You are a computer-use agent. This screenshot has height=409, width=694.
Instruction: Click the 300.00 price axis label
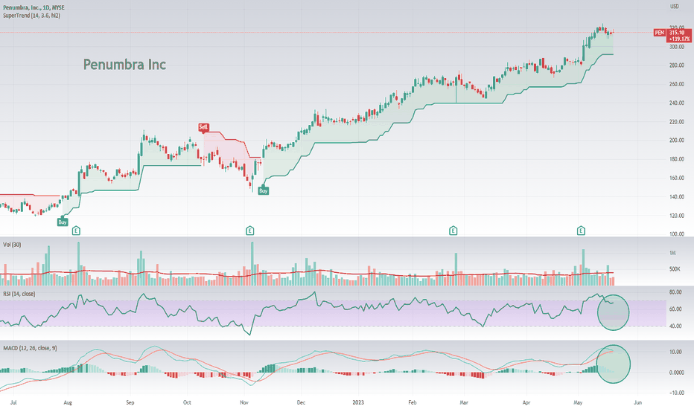(x=677, y=46)
